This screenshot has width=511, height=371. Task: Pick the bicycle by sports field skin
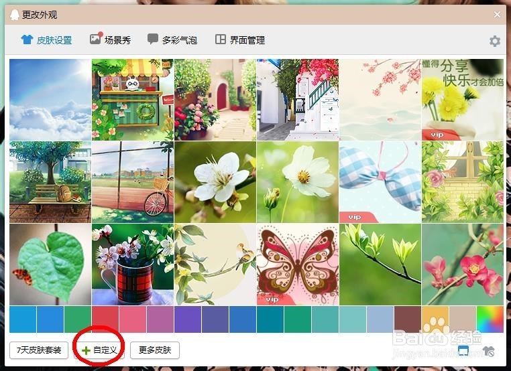(133, 182)
